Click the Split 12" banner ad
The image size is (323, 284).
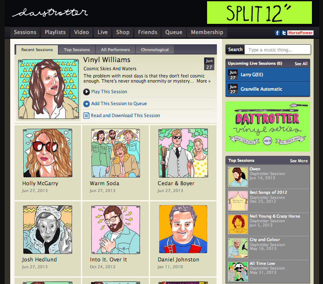260,12
